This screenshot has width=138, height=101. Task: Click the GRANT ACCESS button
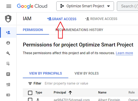[x=62, y=19]
